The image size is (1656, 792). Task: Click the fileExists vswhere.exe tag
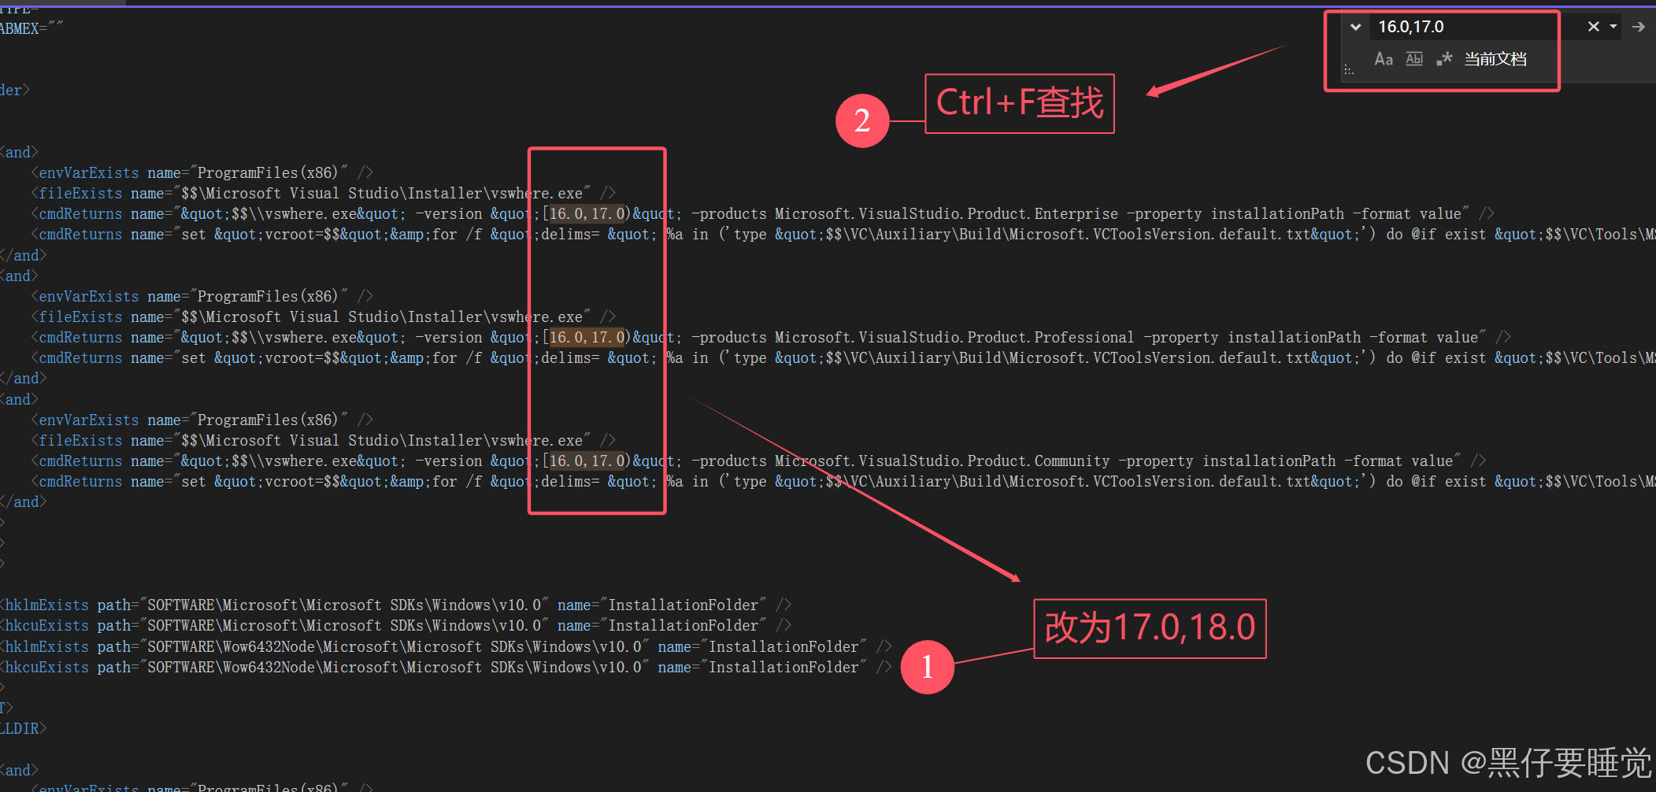(77, 192)
